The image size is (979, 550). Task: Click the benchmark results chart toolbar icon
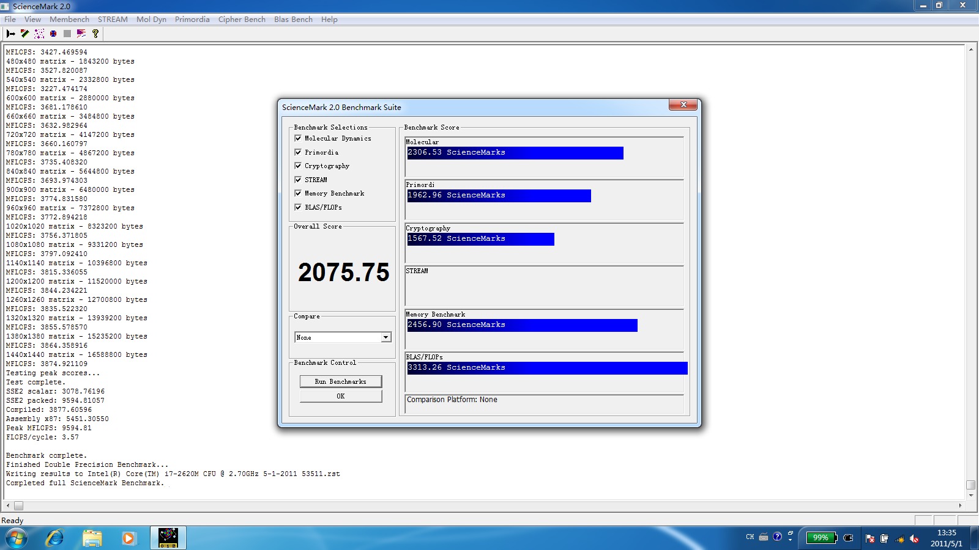coord(81,34)
